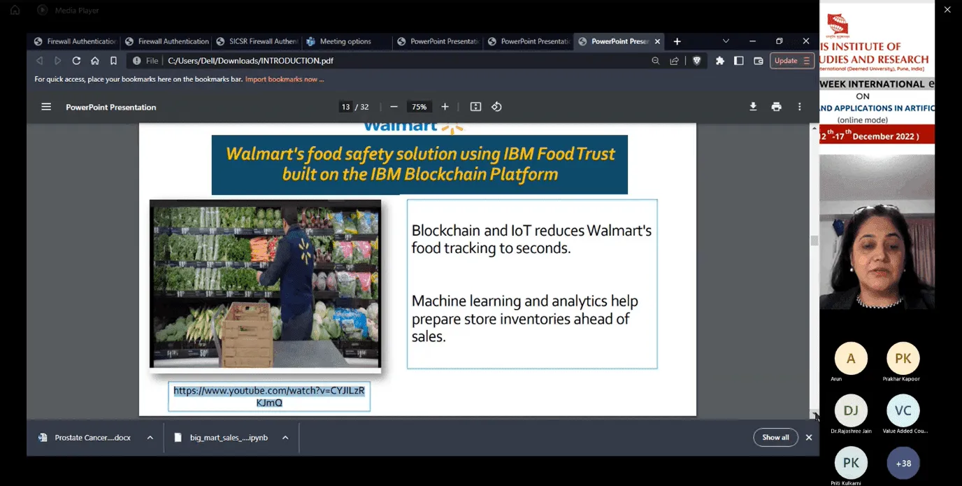Zoom out the PDF with minus
962x486 pixels.
394,107
